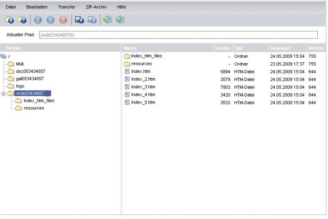Open the ZIP-Archiv menu
The image size is (328, 219).
(97, 7)
